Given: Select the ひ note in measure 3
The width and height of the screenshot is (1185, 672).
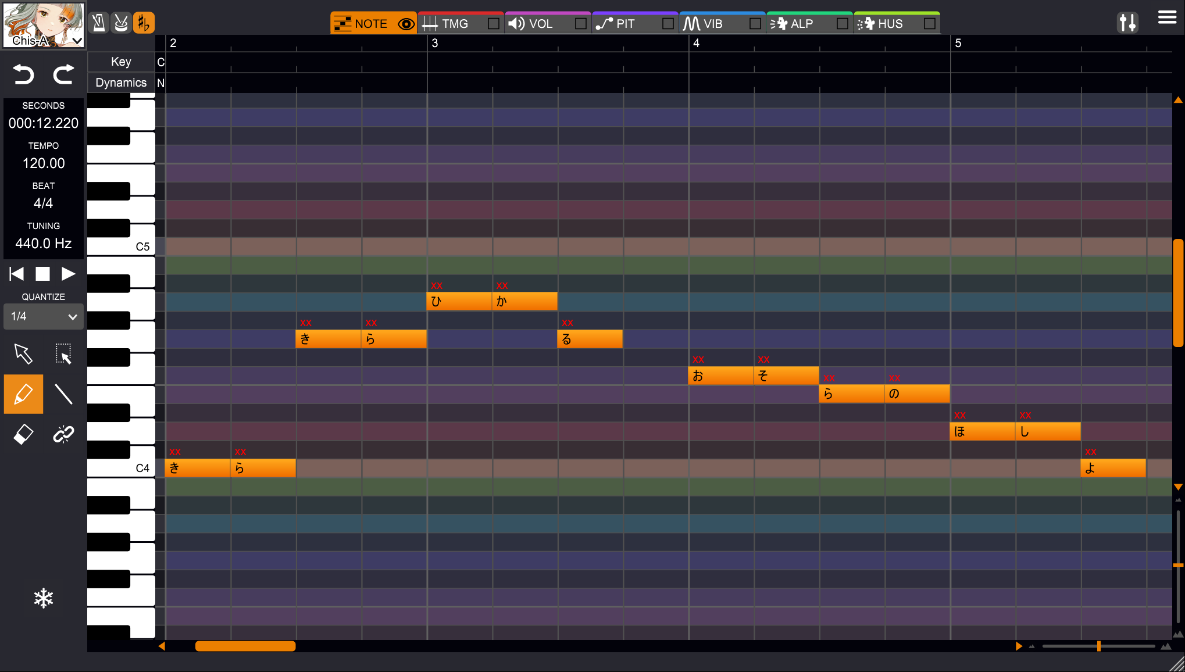Looking at the screenshot, I should pos(459,301).
